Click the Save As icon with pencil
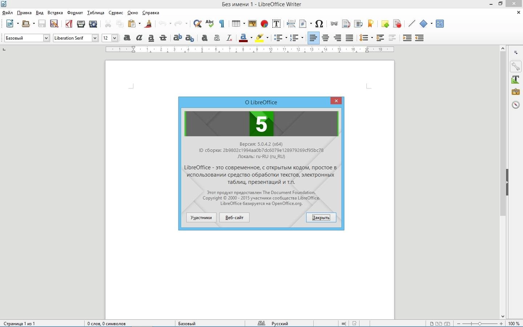This screenshot has height=327, width=523. tap(54, 24)
